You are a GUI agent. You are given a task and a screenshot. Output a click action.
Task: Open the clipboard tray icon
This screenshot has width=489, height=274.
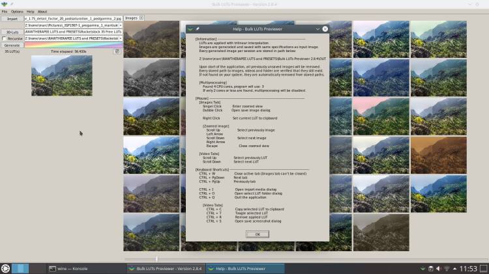431,268
